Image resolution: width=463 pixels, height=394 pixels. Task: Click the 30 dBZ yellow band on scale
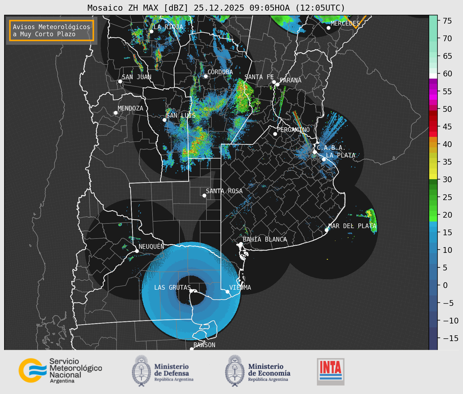(433, 177)
